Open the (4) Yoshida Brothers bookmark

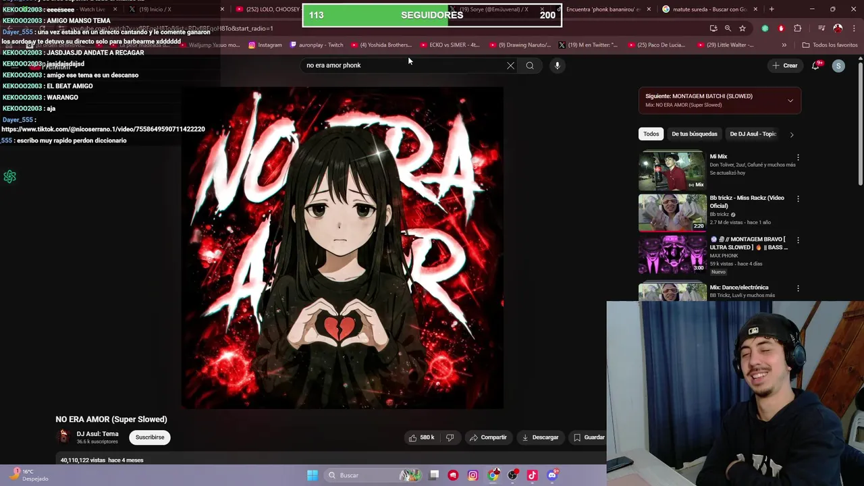click(381, 45)
